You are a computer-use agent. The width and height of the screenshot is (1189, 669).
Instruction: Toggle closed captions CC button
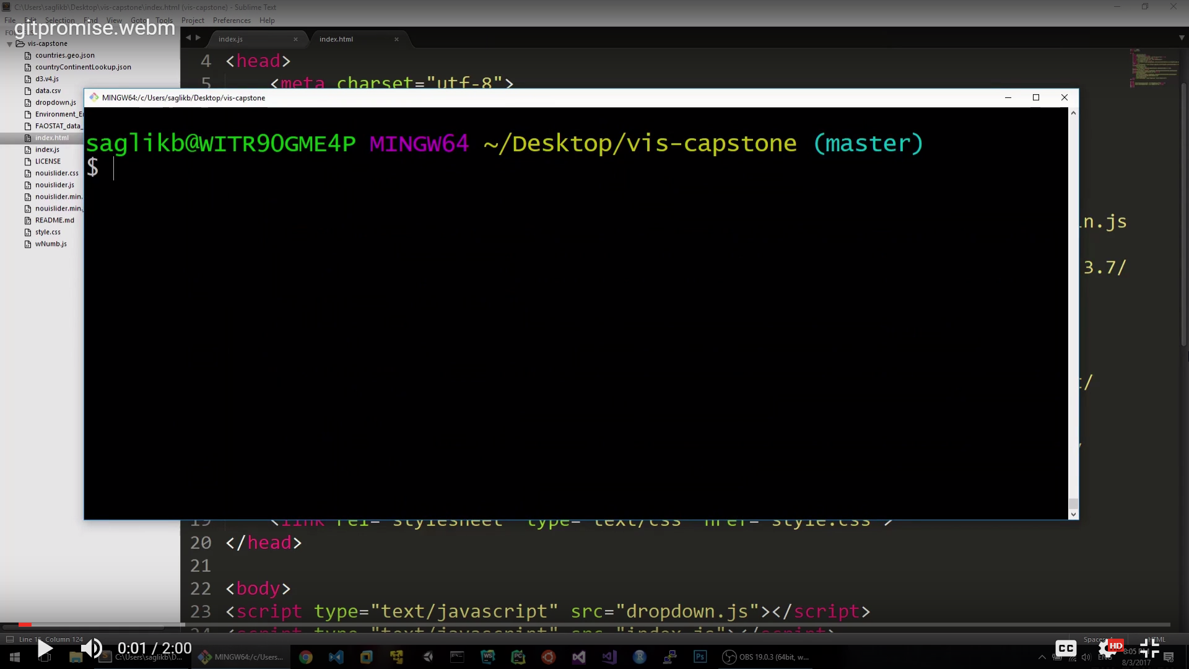coord(1066,649)
